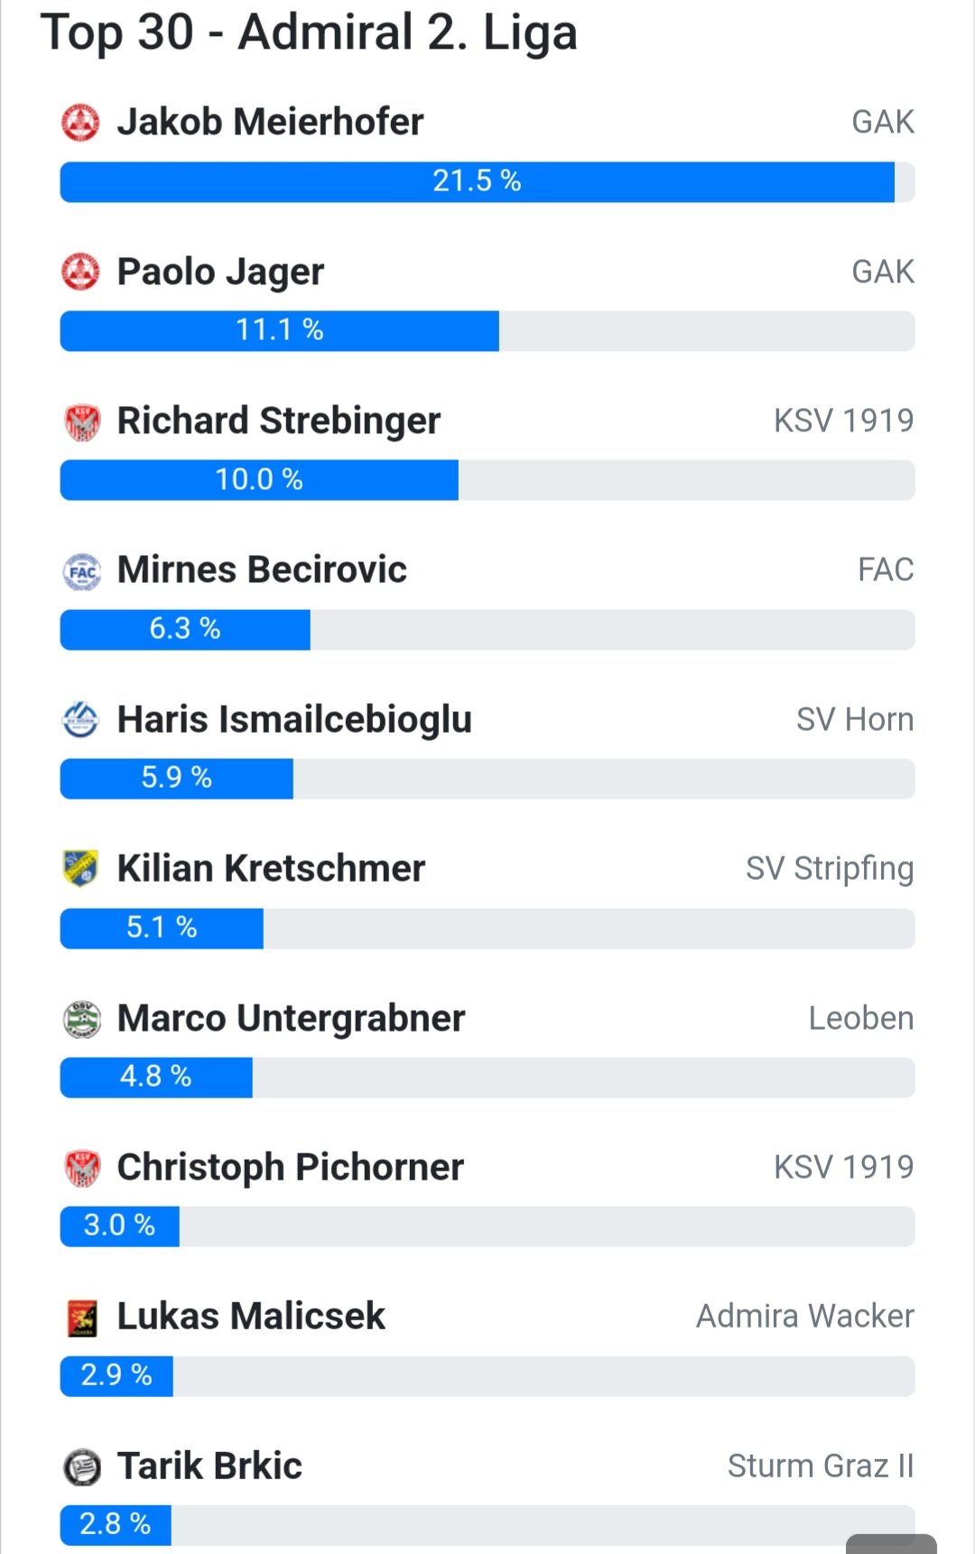Click the GAK crest beside Jakob Meierhofer
This screenshot has width=975, height=1554.
point(80,123)
